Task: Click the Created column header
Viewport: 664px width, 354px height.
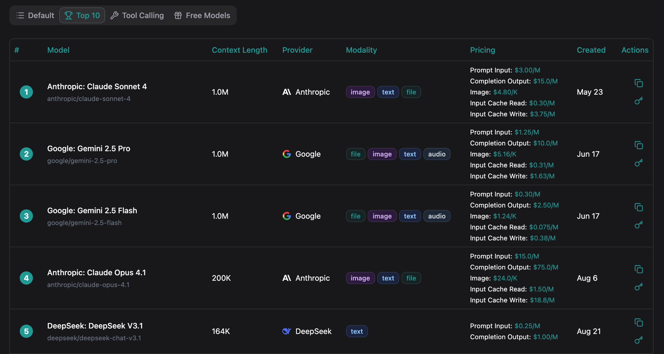Action: [x=591, y=50]
